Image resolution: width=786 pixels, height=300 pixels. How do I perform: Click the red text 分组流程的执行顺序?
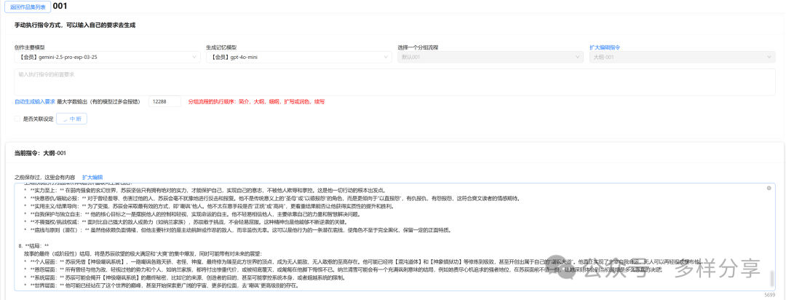(256, 101)
